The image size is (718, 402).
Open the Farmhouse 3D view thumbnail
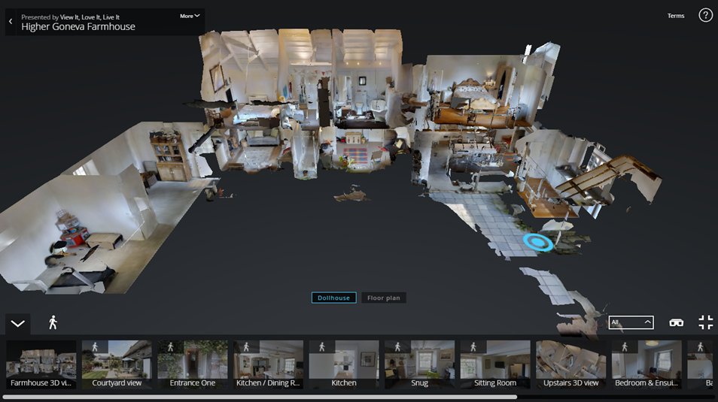tap(41, 364)
